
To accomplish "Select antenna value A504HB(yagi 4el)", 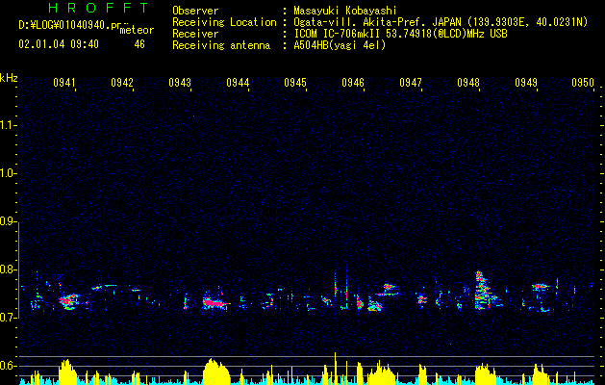I will pos(340,45).
